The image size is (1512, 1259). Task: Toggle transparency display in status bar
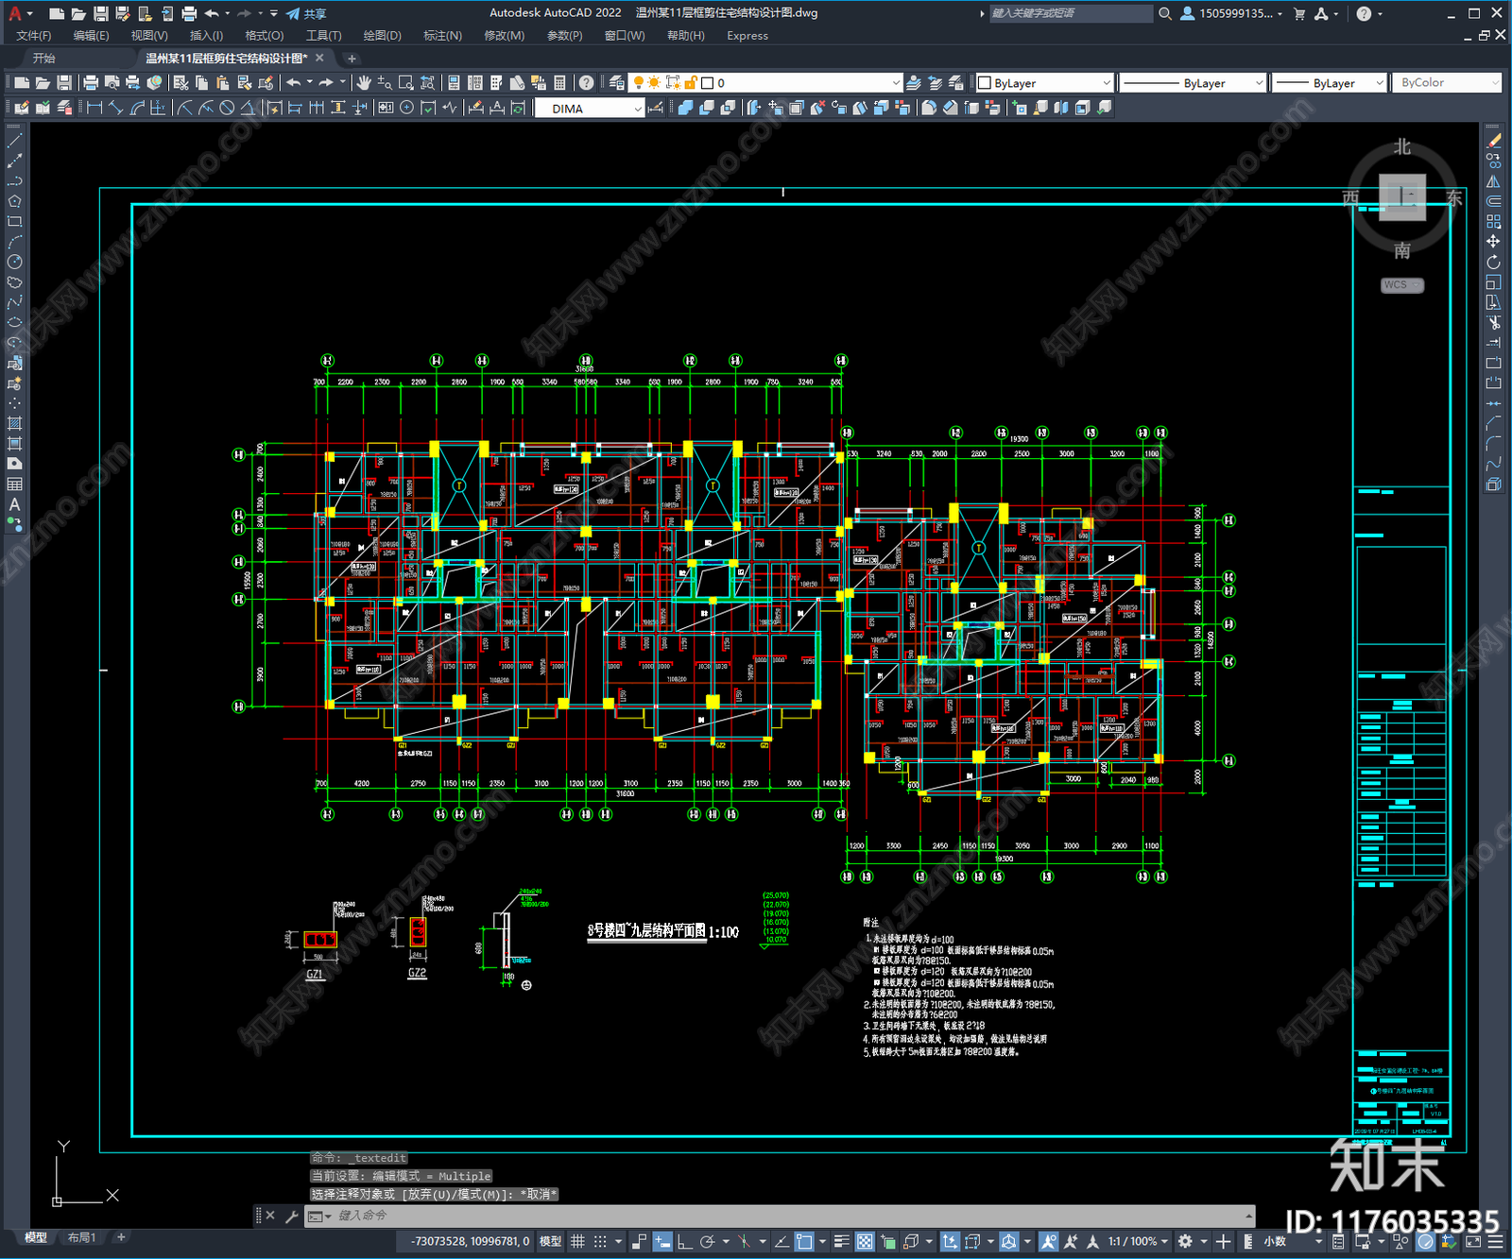coord(865,1241)
